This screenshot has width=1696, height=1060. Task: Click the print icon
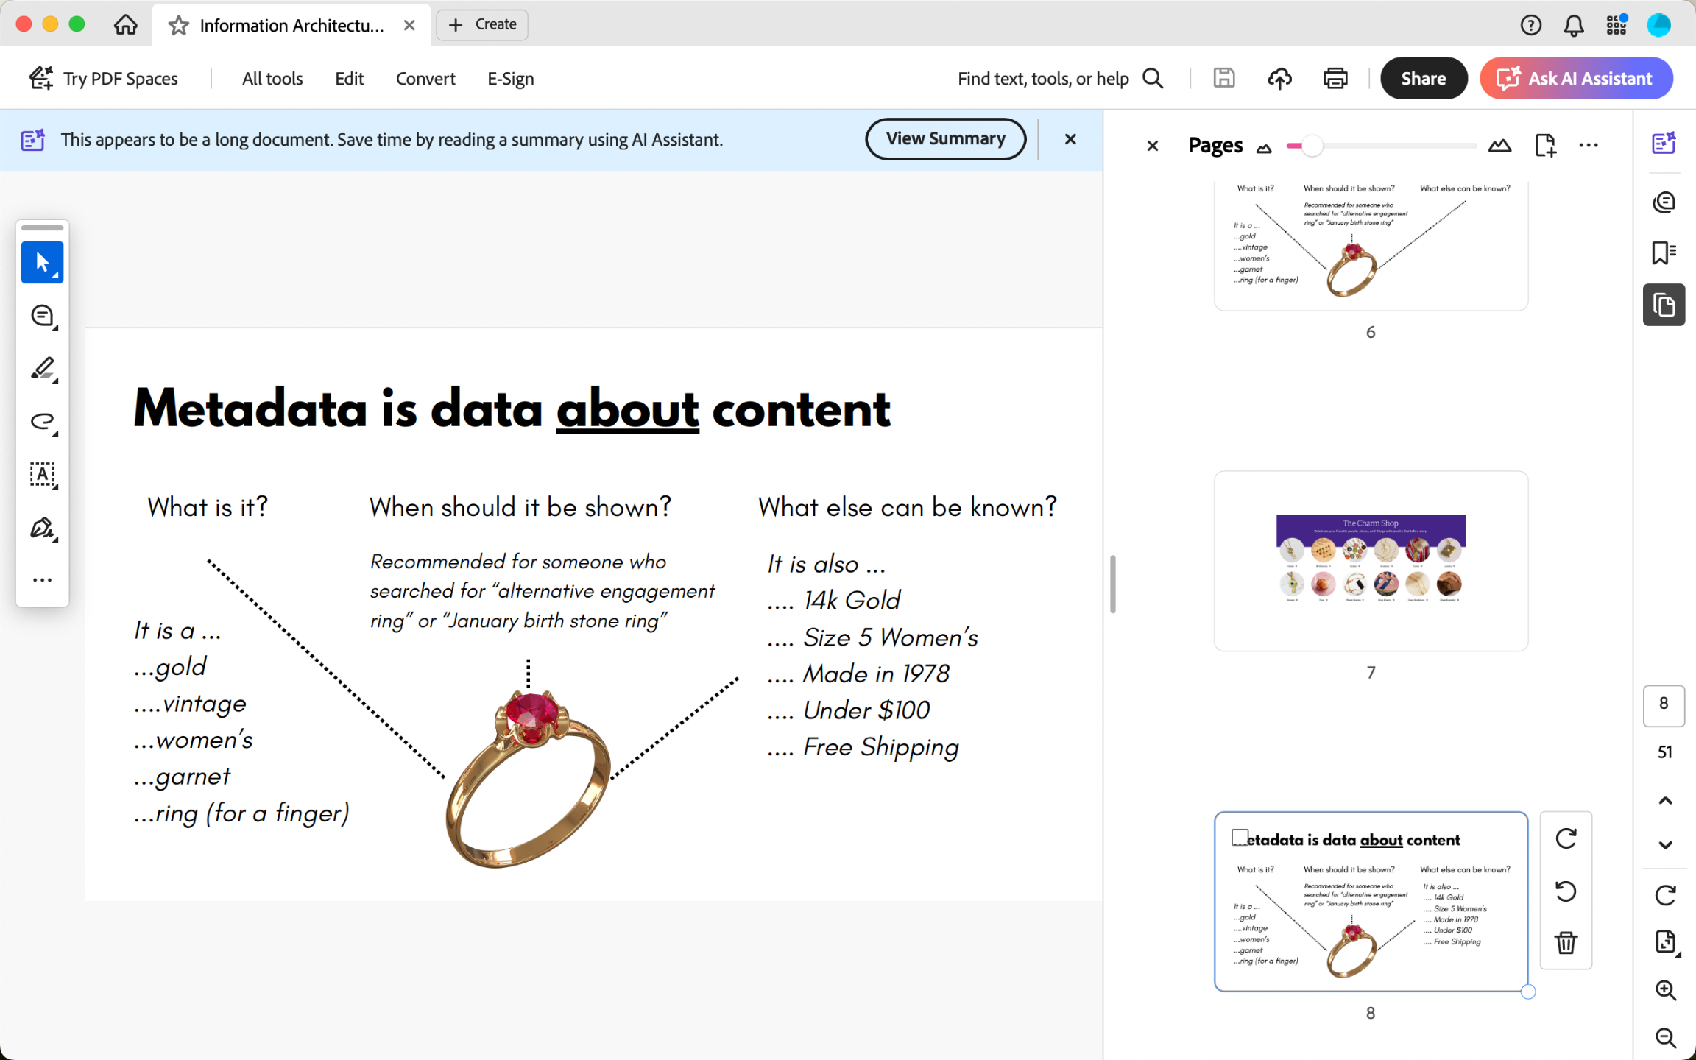(1335, 78)
